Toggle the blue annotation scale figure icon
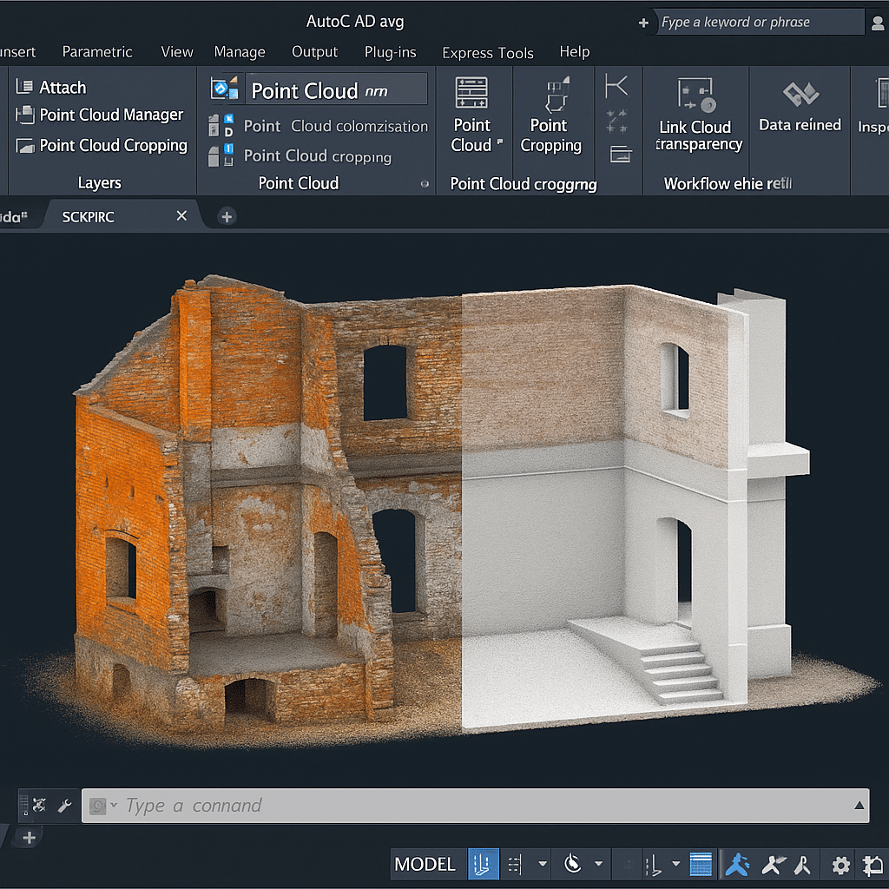 click(x=738, y=864)
